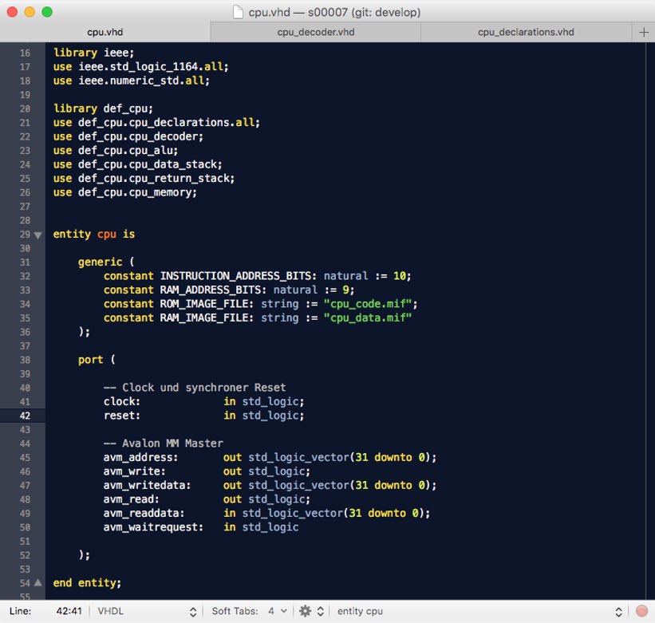Click "ROM_IMAGE_FILE:" on line 34
655x623 pixels.
pos(207,304)
